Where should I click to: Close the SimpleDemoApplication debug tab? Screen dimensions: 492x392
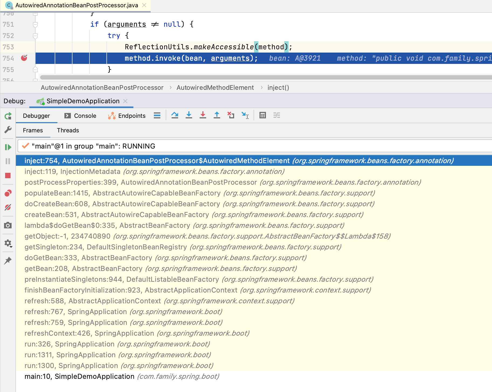125,101
